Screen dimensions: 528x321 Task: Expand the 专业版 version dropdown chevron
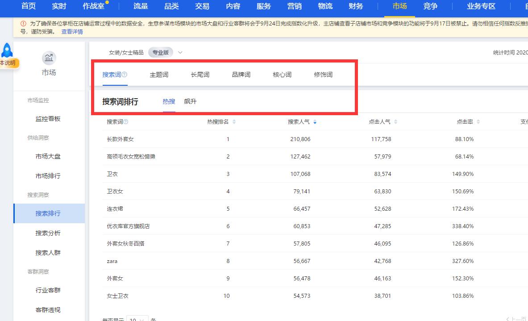click(x=180, y=52)
